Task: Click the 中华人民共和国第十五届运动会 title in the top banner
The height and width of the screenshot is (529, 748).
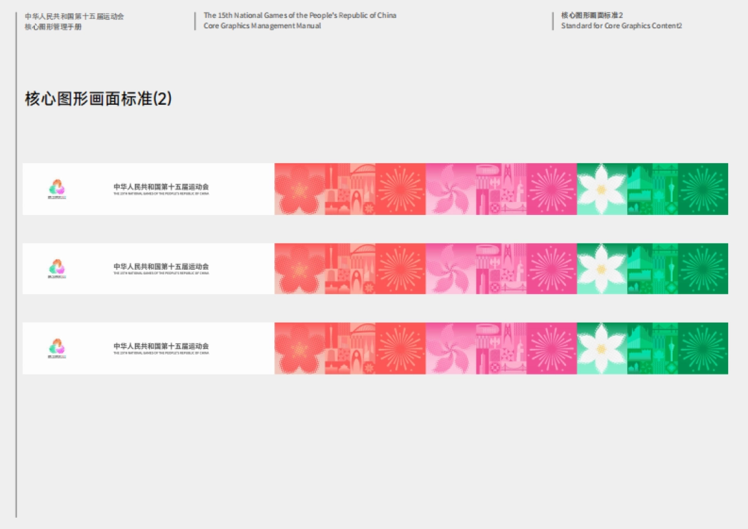Action: tap(161, 186)
